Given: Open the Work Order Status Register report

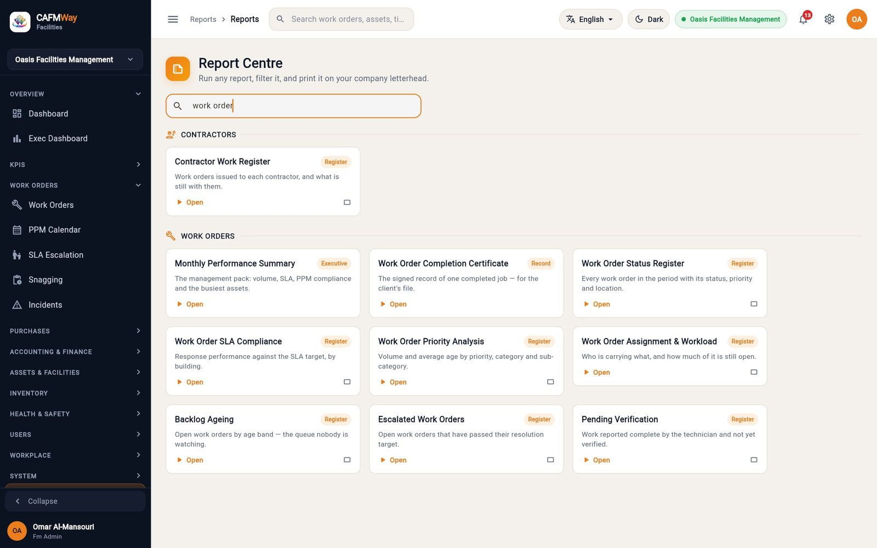Looking at the screenshot, I should click(596, 304).
